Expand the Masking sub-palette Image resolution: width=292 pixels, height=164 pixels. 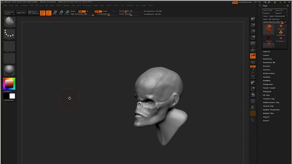[x=266, y=77]
